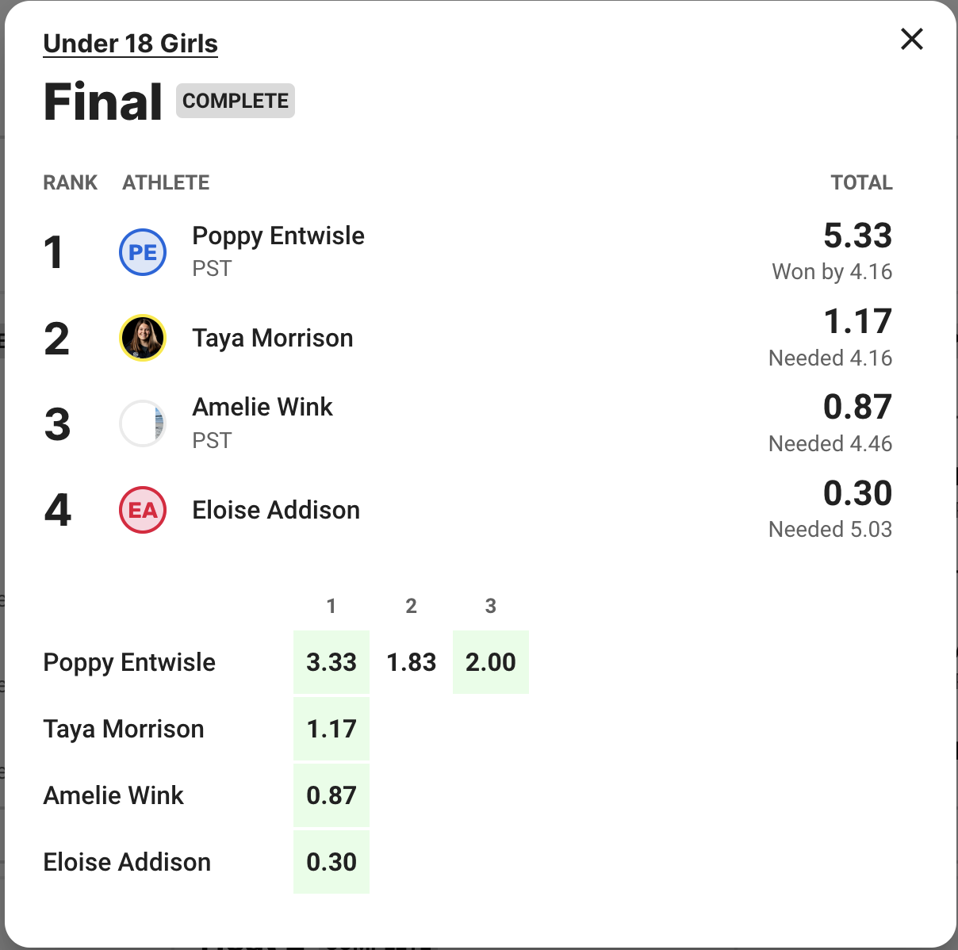
Task: Click Poppy Entwisle's 3.33 wave score
Action: click(331, 662)
